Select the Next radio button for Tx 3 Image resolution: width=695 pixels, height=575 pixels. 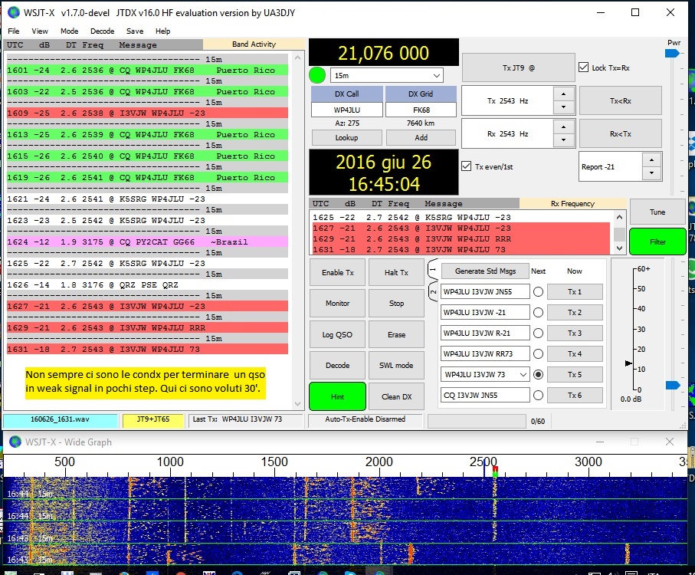click(538, 333)
